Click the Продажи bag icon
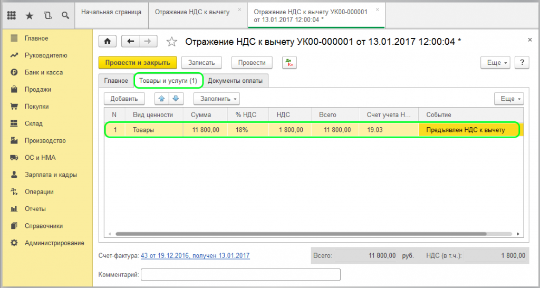 tap(14, 89)
